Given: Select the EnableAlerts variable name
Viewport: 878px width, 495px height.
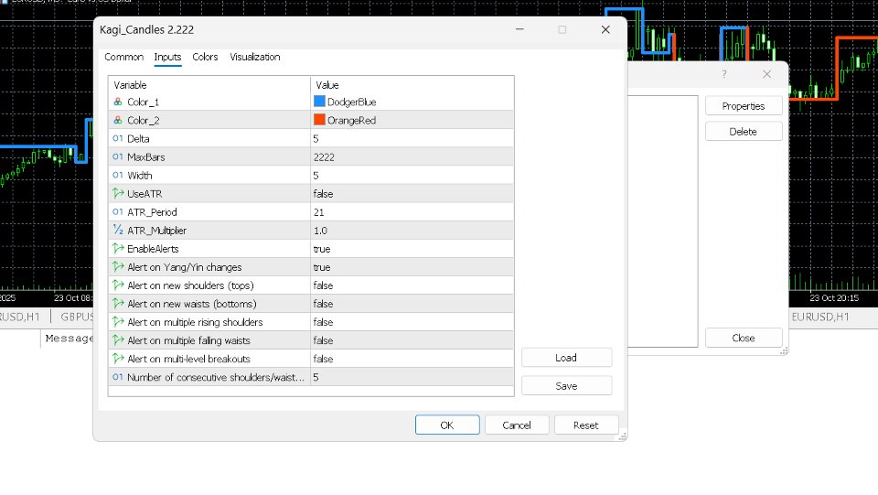Looking at the screenshot, I should 153,249.
